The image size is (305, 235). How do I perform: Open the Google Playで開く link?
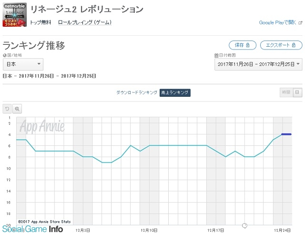pyautogui.click(x=277, y=22)
